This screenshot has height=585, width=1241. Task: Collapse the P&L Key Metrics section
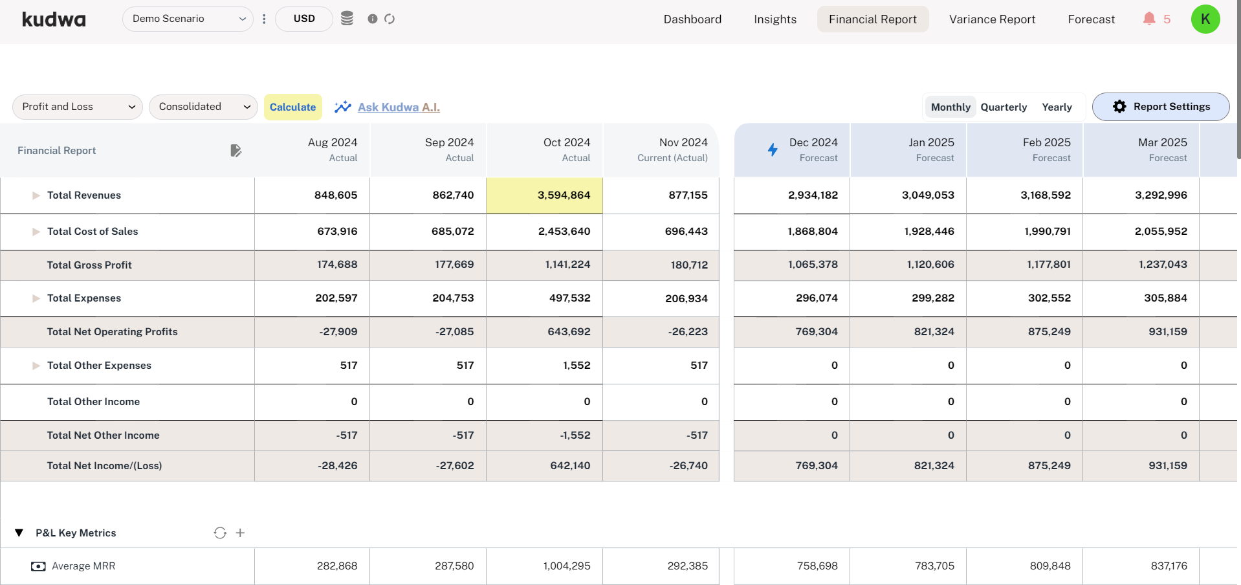coord(19,533)
